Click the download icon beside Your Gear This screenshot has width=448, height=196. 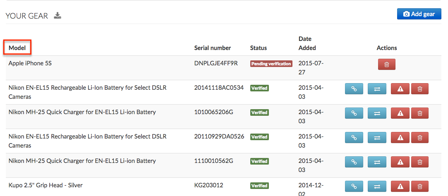pos(58,16)
